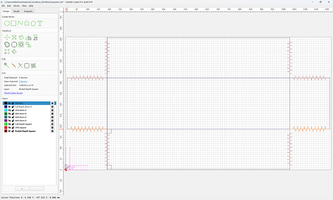
Task: Show the 20% Square layer
Action: point(9,128)
